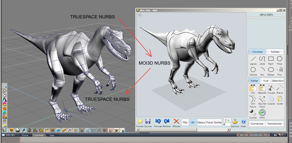
Task: Click the Effacer red X icon
Action: coord(176,122)
